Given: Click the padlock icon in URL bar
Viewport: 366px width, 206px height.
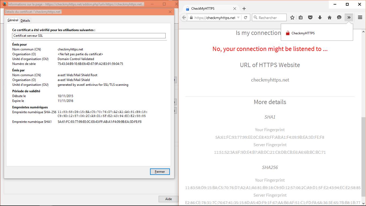Looking at the screenshot, I should [191, 18].
